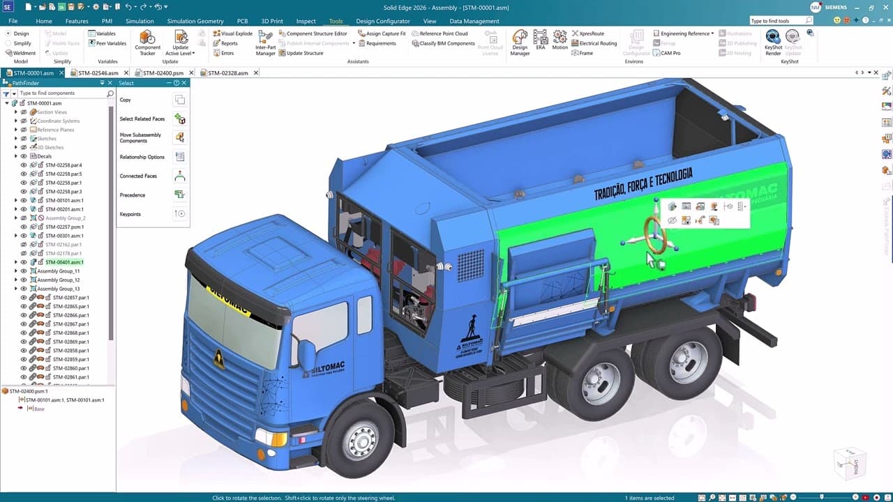Click the Visual Explode tool
The height and width of the screenshot is (502, 893).
coord(233,33)
